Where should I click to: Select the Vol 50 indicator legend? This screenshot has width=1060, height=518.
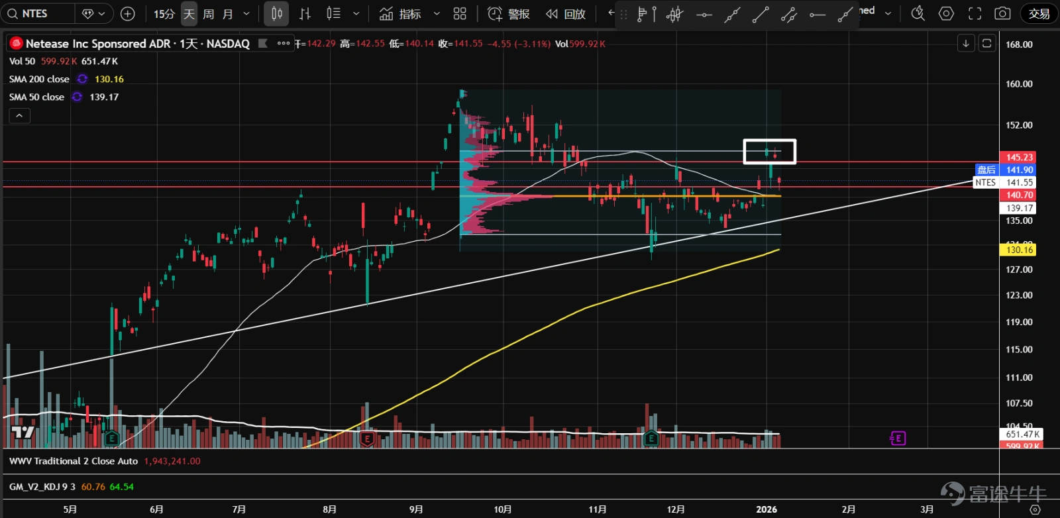pos(22,61)
